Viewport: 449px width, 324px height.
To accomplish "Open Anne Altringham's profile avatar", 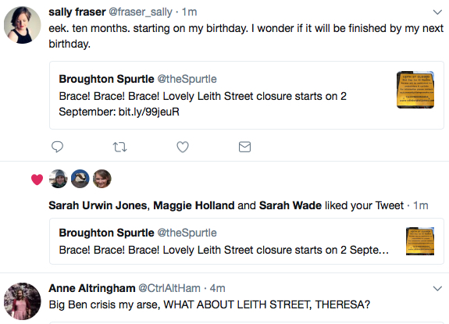I will (23, 301).
